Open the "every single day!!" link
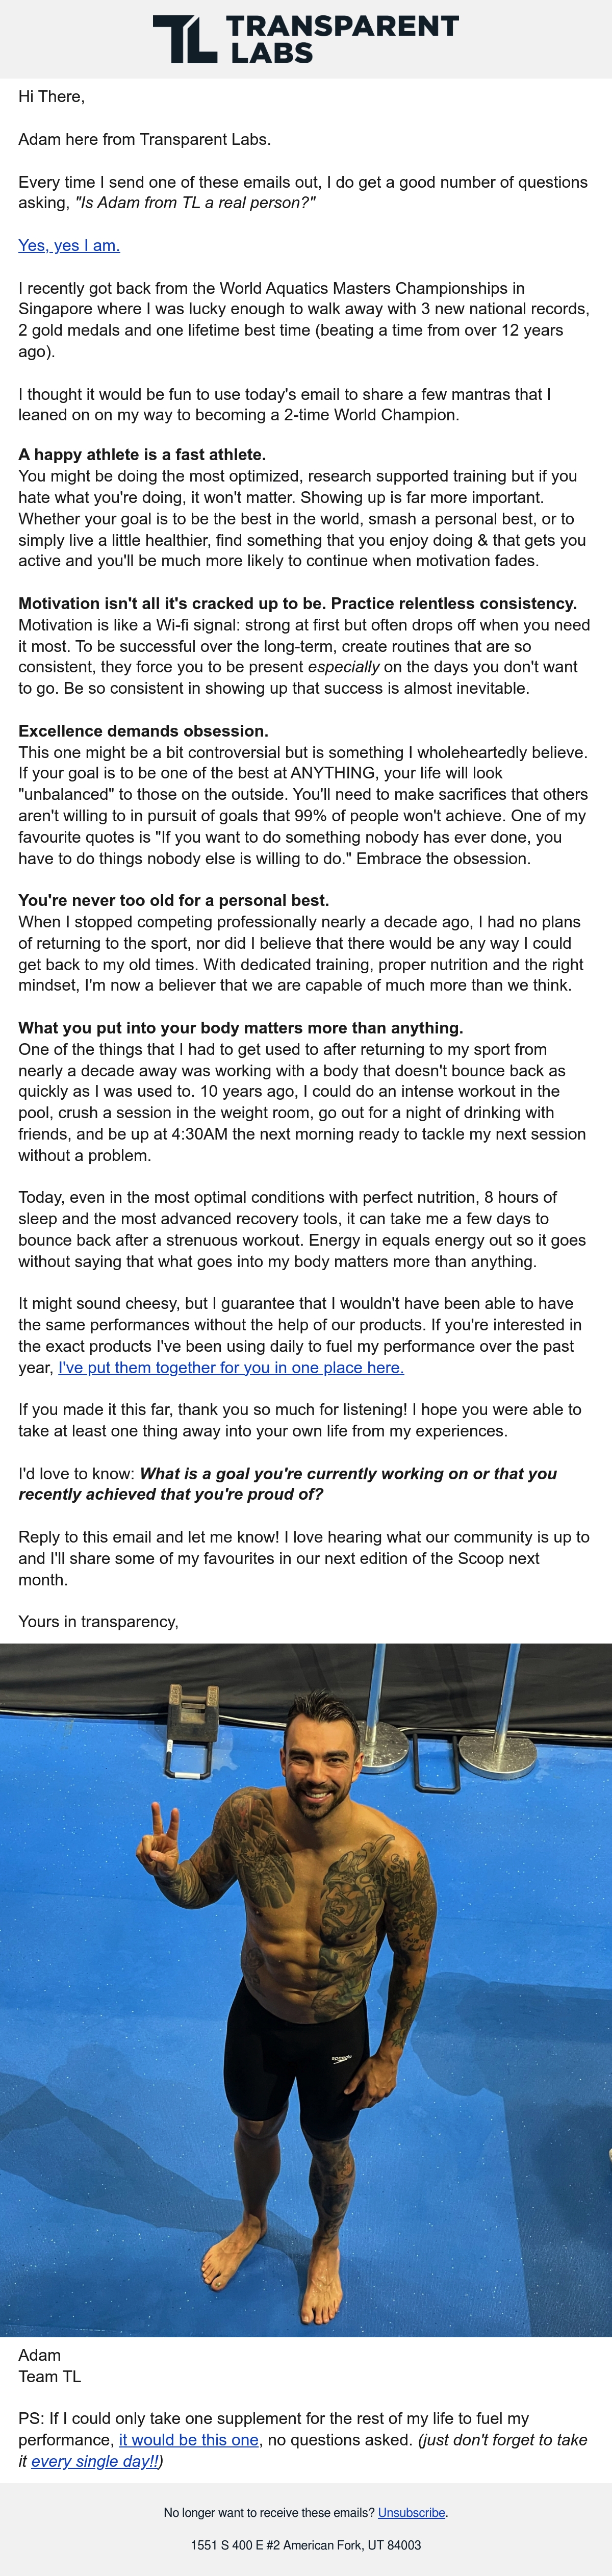The image size is (612, 2576). 94,2461
